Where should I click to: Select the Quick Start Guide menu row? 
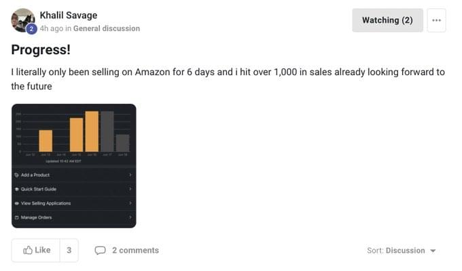click(73, 189)
